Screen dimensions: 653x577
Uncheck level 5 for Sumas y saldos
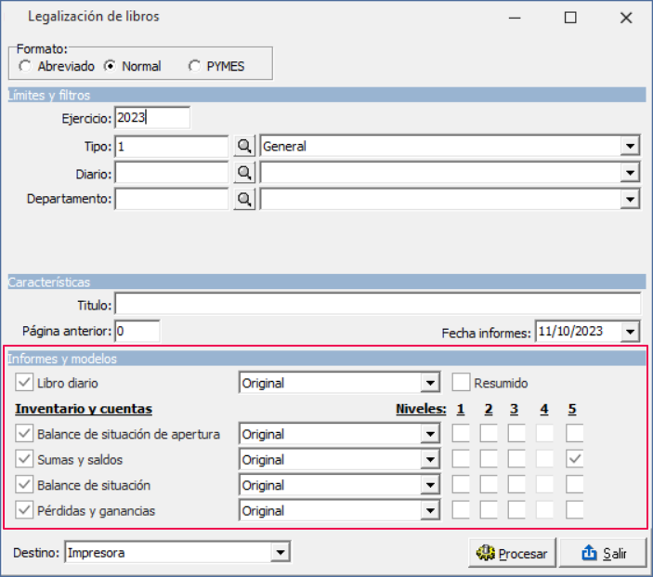coord(575,459)
